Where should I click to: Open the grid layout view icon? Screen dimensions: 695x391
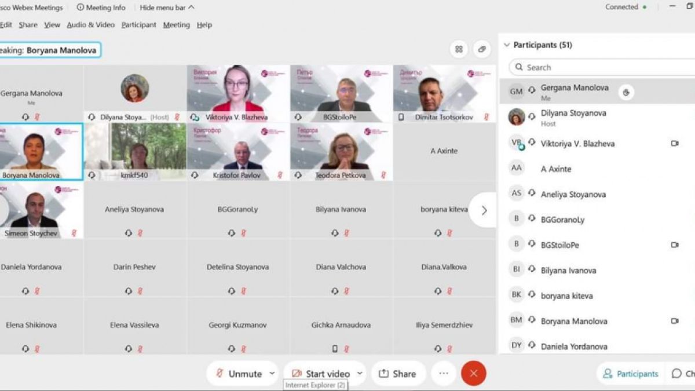pyautogui.click(x=459, y=49)
